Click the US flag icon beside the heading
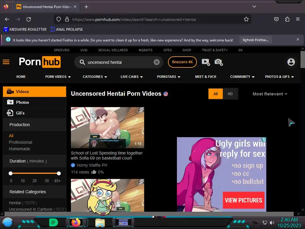305x229 pixels. point(166,94)
